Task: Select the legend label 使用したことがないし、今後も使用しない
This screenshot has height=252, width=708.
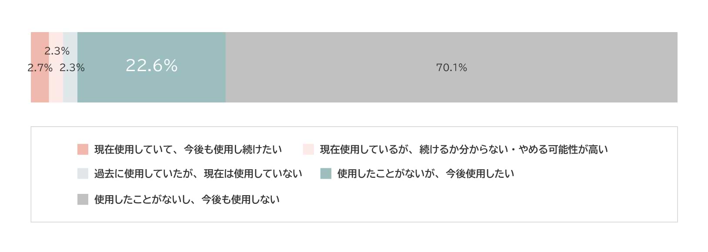Action: [187, 199]
